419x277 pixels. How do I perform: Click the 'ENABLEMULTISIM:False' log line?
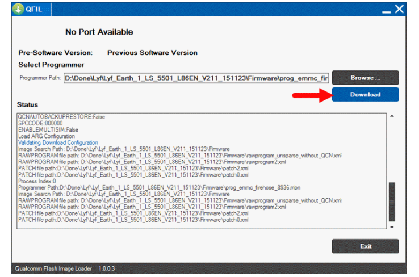(48, 129)
